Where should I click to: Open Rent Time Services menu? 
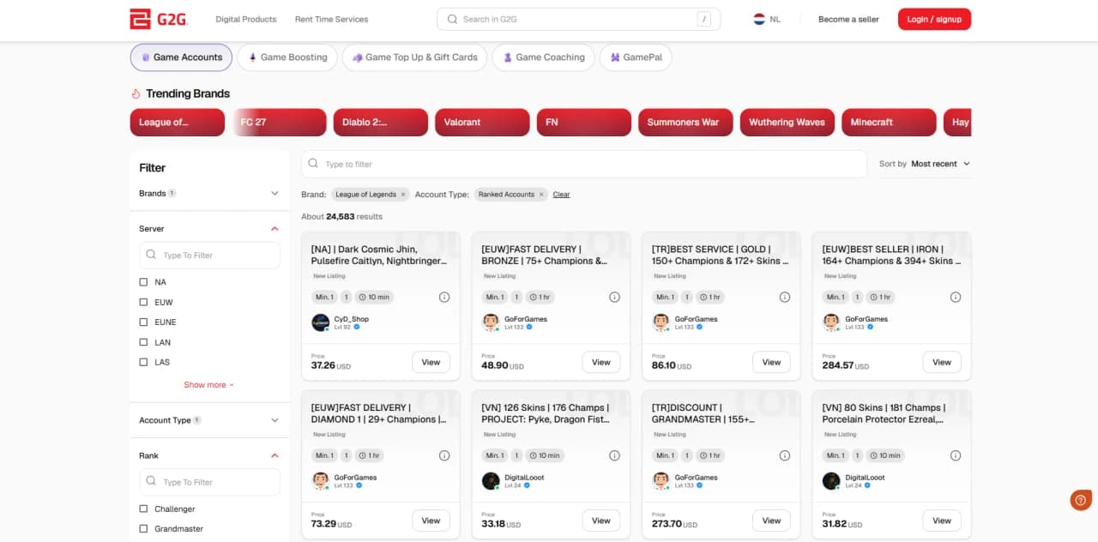331,19
